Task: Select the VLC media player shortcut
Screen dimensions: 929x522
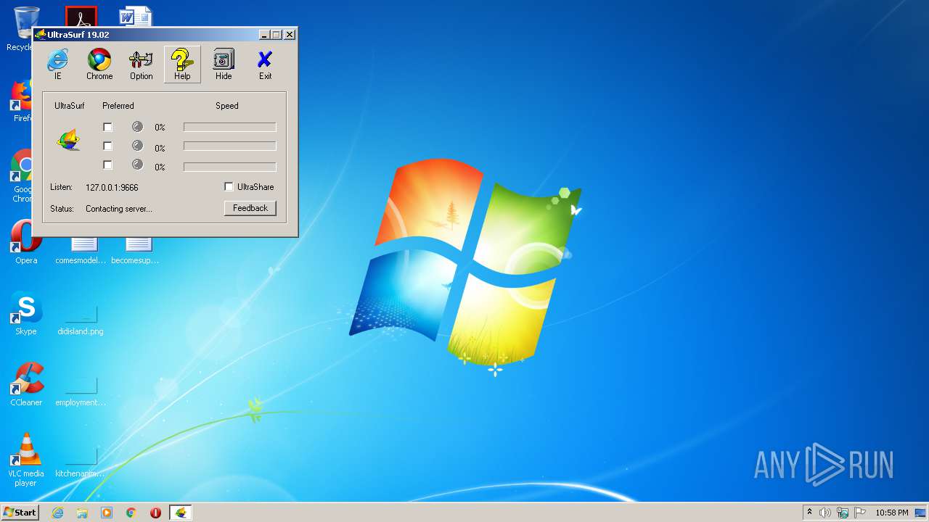Action: tap(26, 460)
